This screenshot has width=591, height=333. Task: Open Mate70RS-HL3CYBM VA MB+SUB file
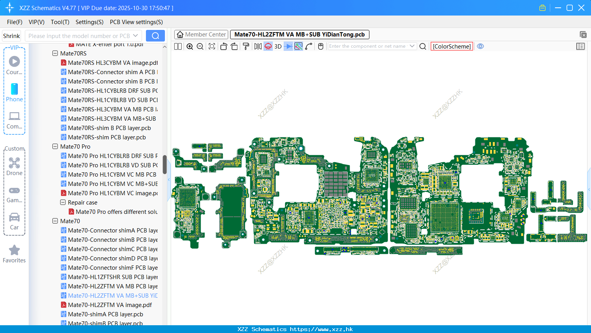(x=109, y=119)
